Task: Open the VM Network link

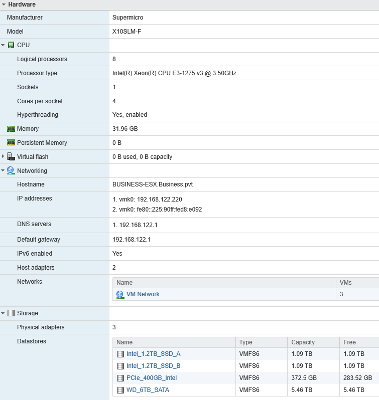Action: click(143, 294)
